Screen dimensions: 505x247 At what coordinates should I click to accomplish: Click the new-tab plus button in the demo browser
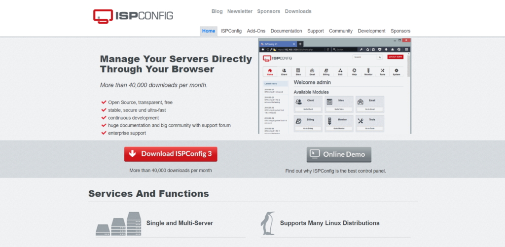(x=300, y=44)
